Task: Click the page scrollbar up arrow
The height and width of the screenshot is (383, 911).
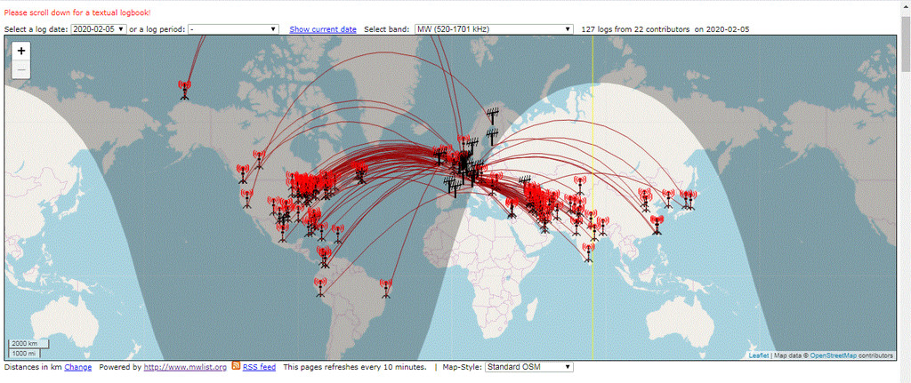Action: pyautogui.click(x=904, y=5)
